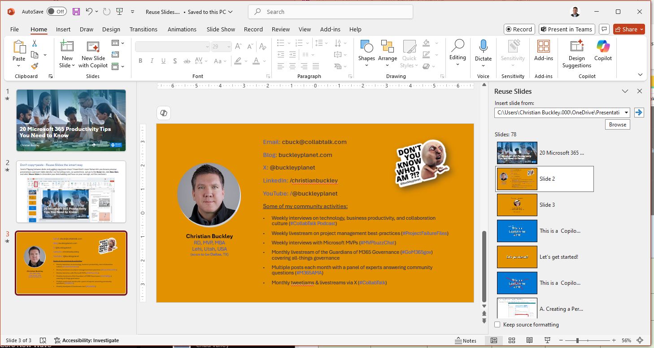Expand the Insert slide from path dropdown
This screenshot has height=348, width=654.
[626, 113]
